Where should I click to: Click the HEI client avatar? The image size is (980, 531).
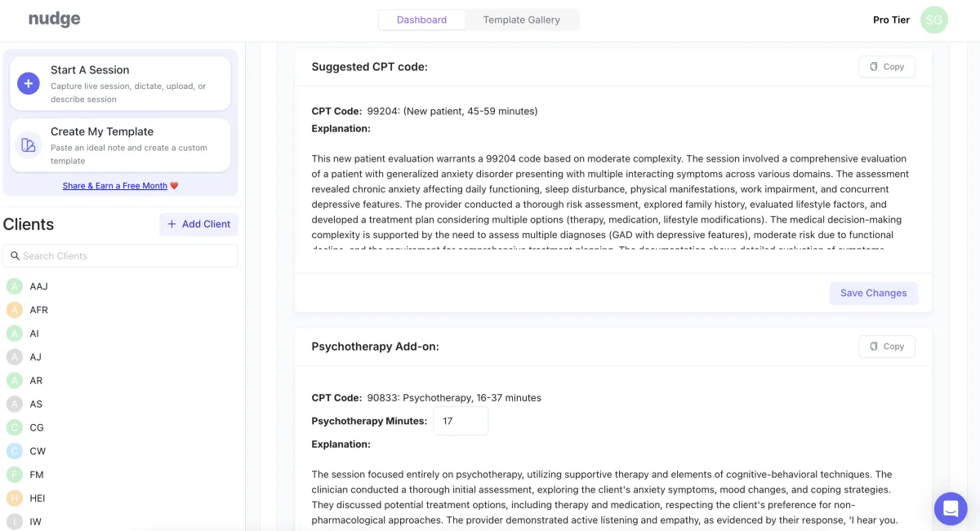tap(14, 498)
